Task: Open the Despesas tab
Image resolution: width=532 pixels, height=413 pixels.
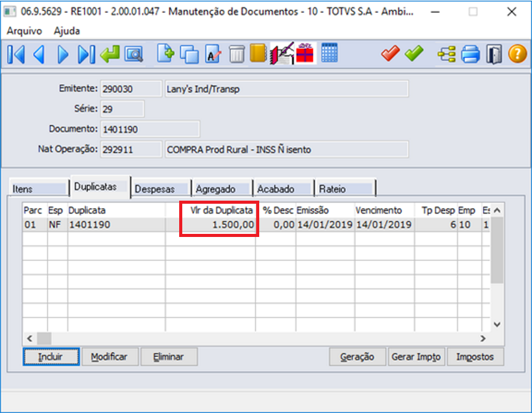Action: click(161, 188)
